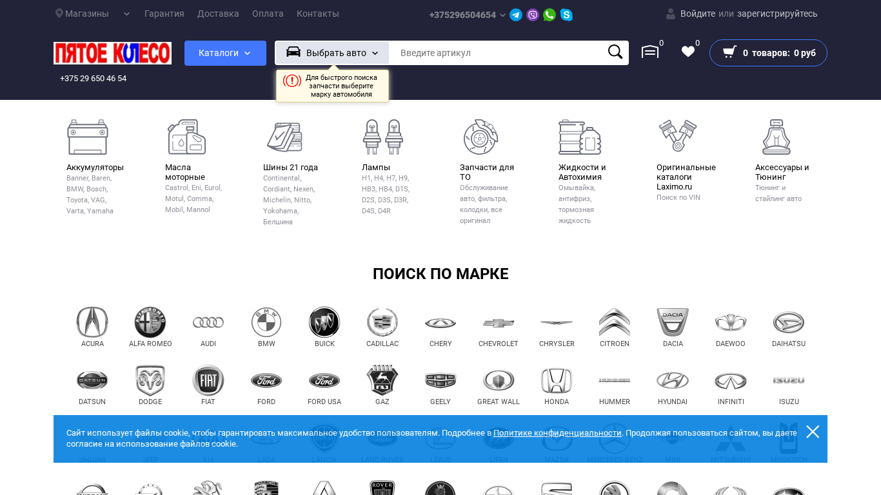Open favorites heart icon
The height and width of the screenshot is (495, 881).
coord(688,52)
